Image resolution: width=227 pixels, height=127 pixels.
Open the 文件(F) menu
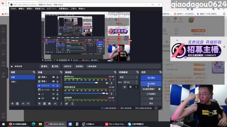pyautogui.click(x=13, y=9)
